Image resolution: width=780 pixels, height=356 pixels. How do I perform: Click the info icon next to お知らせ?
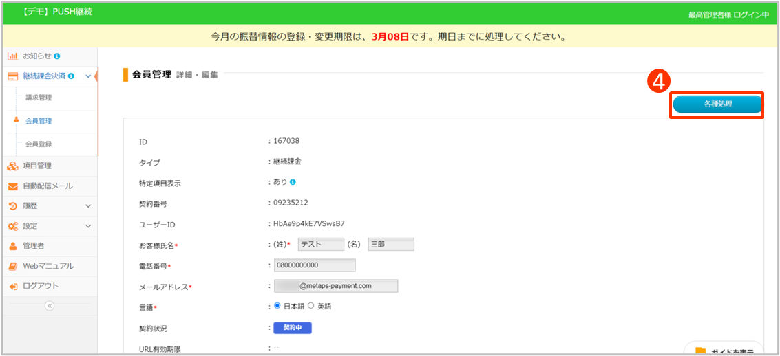click(56, 56)
